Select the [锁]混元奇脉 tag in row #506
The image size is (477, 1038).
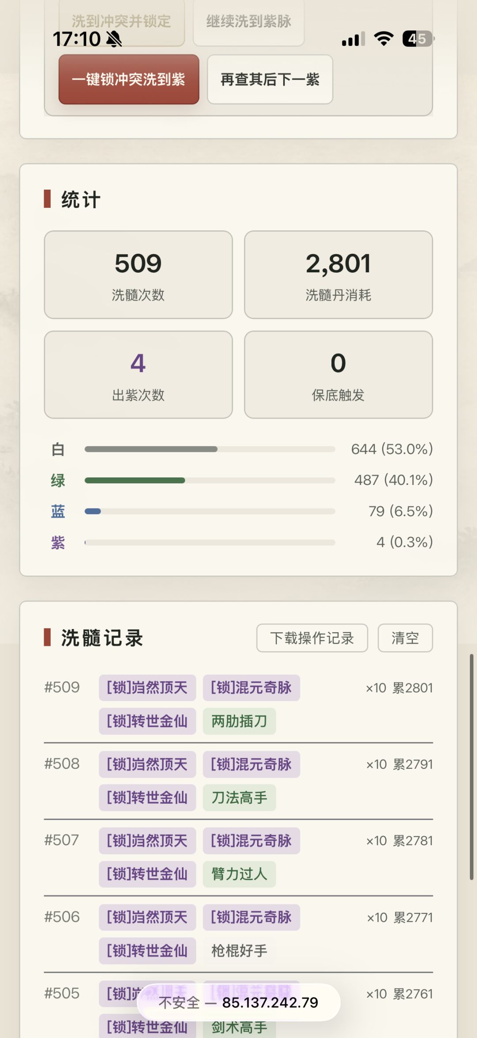(x=251, y=917)
